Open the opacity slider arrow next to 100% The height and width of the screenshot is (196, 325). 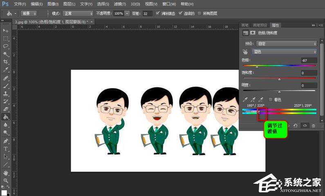[x=127, y=13]
